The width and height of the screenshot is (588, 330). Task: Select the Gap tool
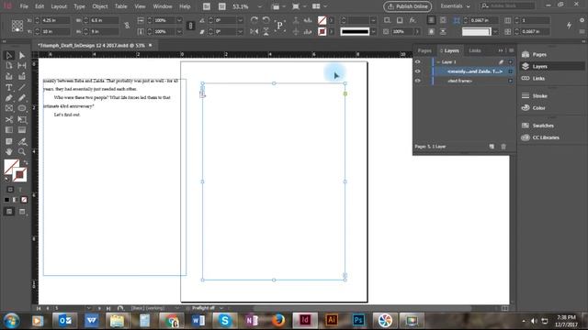tap(22, 65)
